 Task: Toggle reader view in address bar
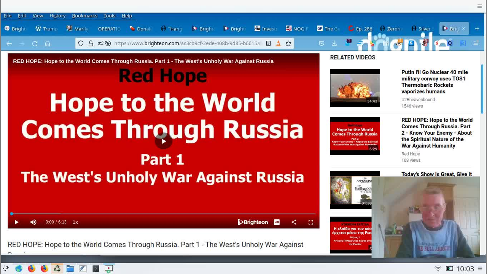click(x=268, y=44)
